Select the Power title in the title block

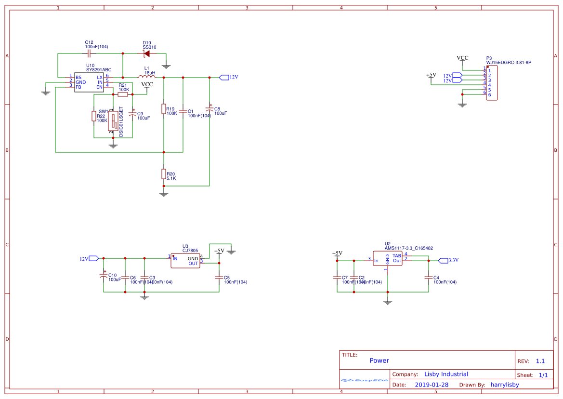379,360
